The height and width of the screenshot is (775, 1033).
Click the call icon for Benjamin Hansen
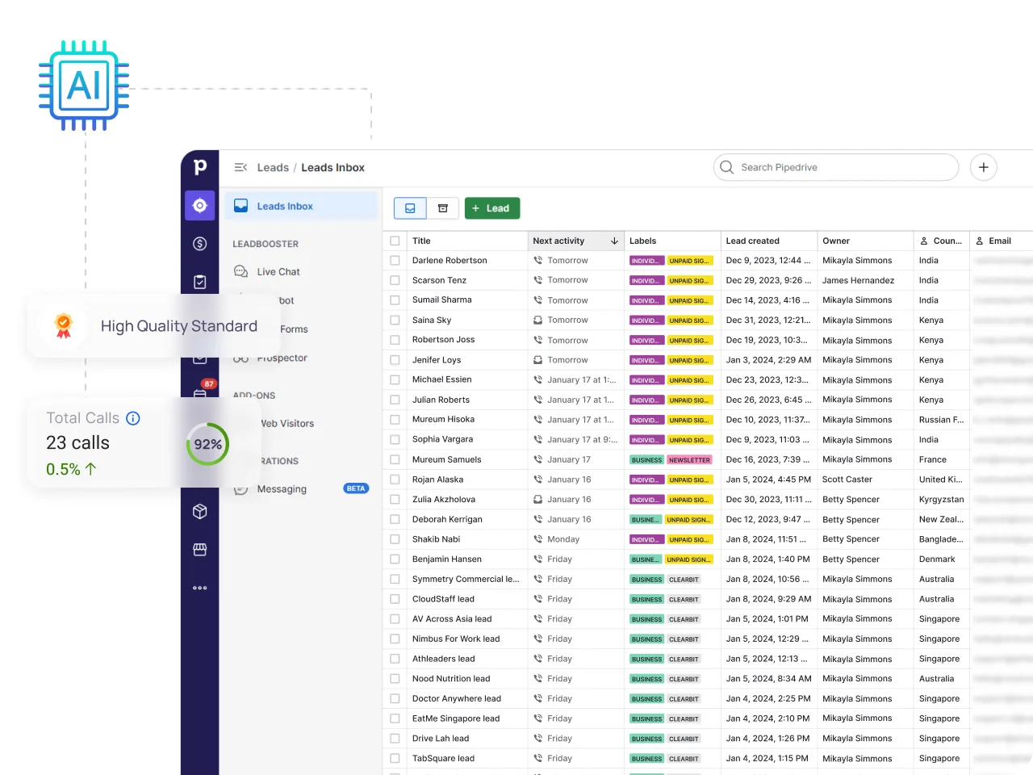[537, 559]
